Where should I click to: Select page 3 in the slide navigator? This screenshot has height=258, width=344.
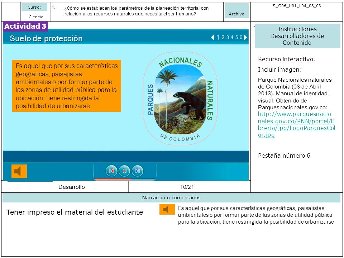[x=228, y=37]
